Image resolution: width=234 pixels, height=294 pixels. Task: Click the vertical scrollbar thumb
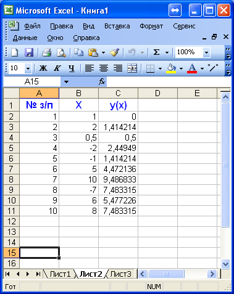226,165
